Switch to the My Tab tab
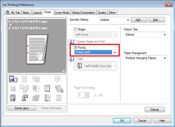This screenshot has height=127, width=175. pyautogui.click(x=13, y=13)
